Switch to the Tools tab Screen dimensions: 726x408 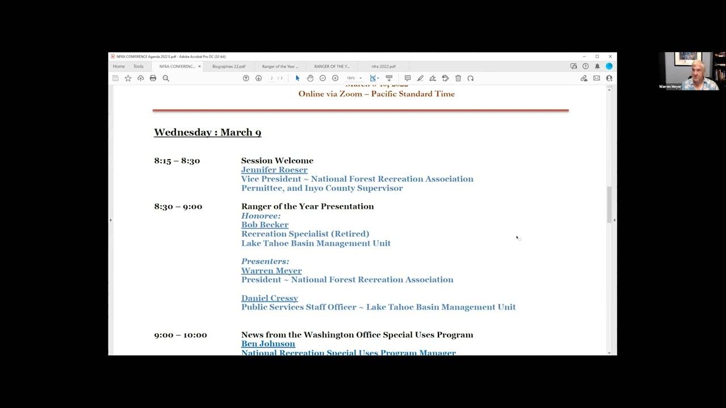[x=138, y=66]
